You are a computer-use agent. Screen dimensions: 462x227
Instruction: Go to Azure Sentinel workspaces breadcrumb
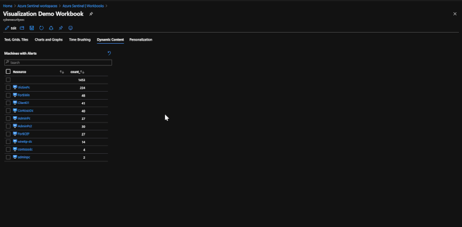click(38, 6)
